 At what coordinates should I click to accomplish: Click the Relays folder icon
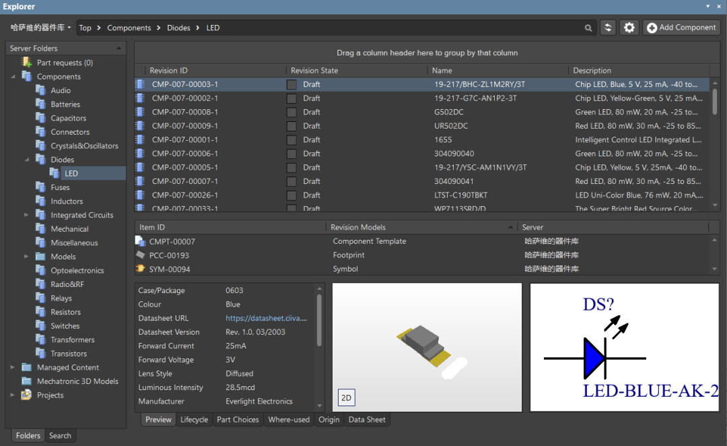pos(41,298)
